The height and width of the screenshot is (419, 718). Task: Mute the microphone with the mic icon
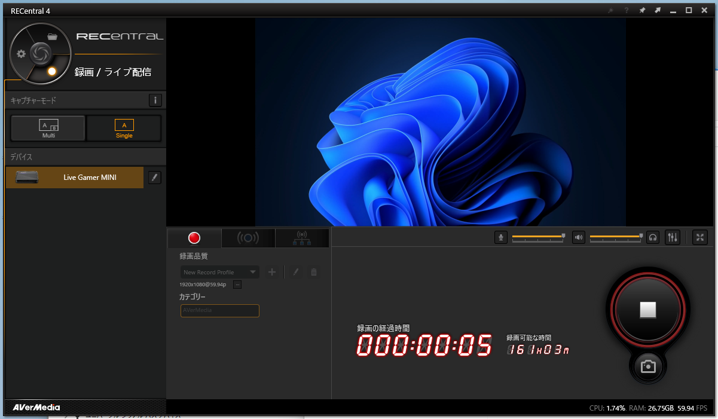click(501, 237)
